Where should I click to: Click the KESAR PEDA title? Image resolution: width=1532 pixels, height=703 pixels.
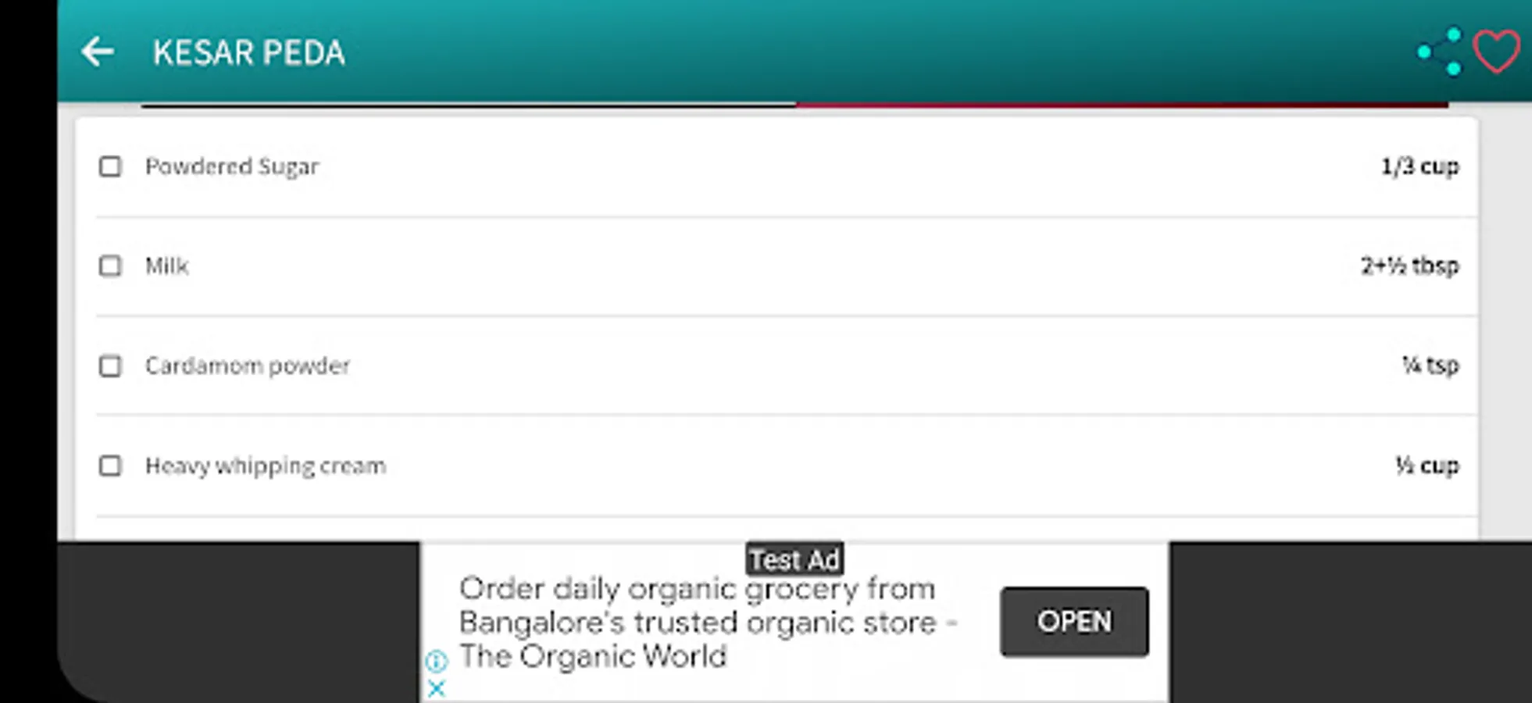pyautogui.click(x=248, y=53)
